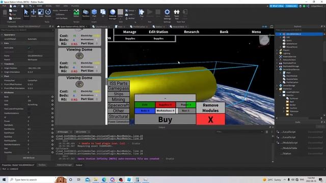This screenshot has height=183, width=326.
Task: Open the taskbar Task View
Action: [x=79, y=179]
